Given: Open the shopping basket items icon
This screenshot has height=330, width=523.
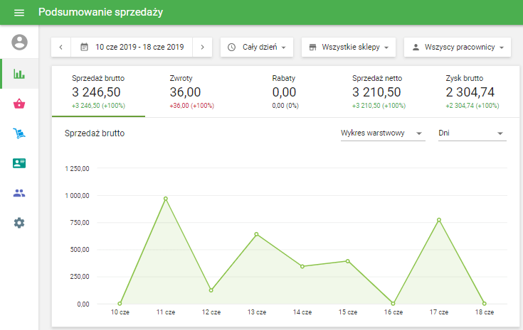Looking at the screenshot, I should [x=19, y=104].
